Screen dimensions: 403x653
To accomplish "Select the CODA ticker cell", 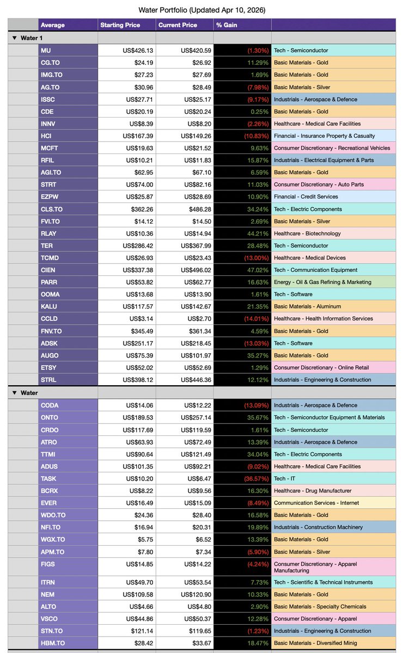I will click(x=69, y=405).
